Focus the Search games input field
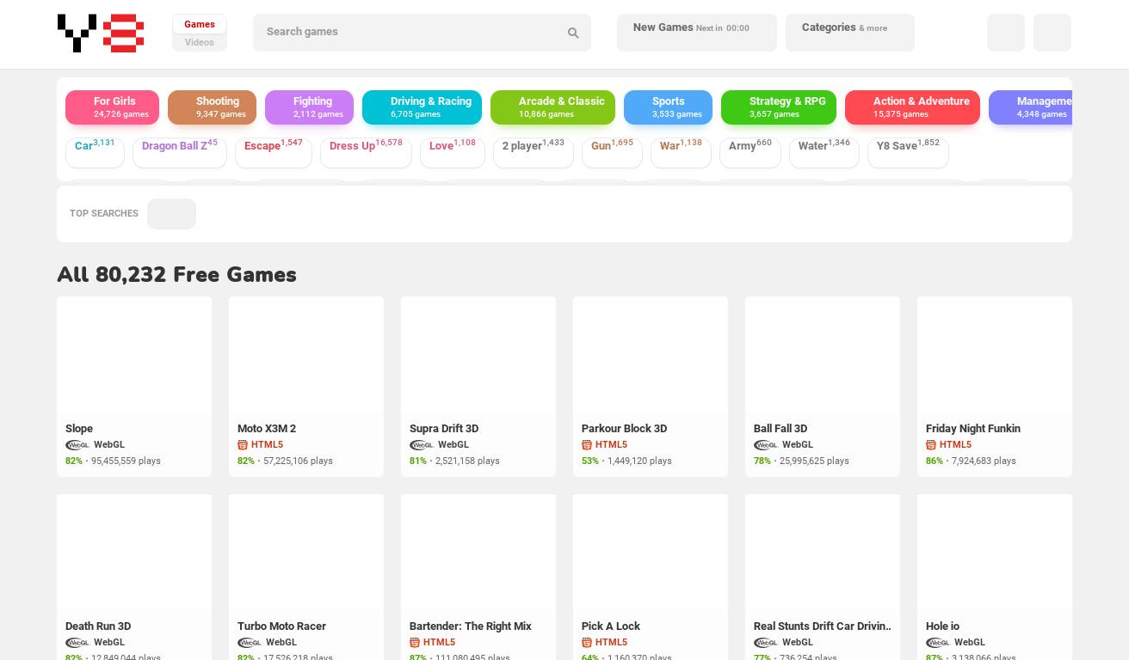 pyautogui.click(x=409, y=32)
